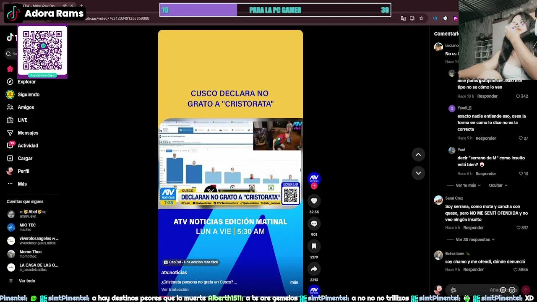This screenshot has height=302, width=537.
Task: Save video with the bookmark icon
Action: coord(314,246)
